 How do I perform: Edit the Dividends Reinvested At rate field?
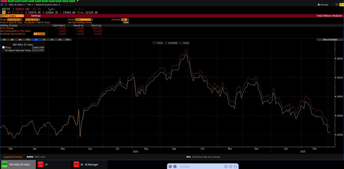click(39, 34)
